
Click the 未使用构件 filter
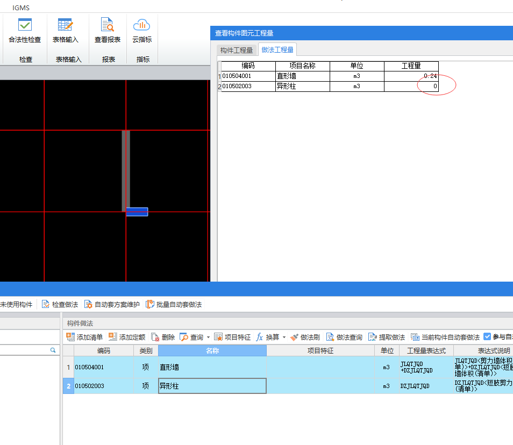[16, 304]
